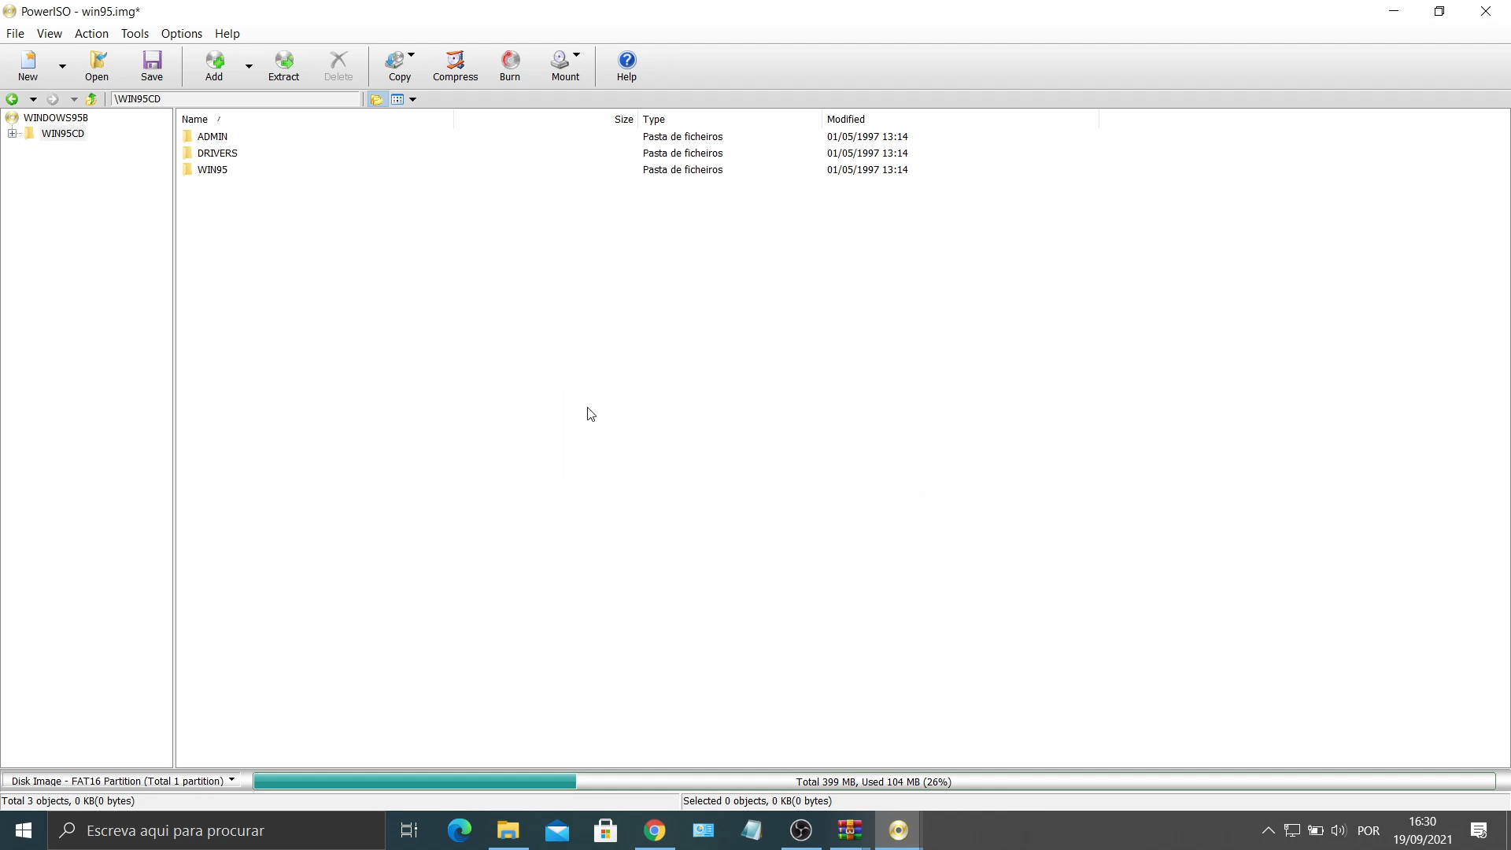Click the taskbar search box
The width and height of the screenshot is (1511, 850).
pyautogui.click(x=216, y=830)
